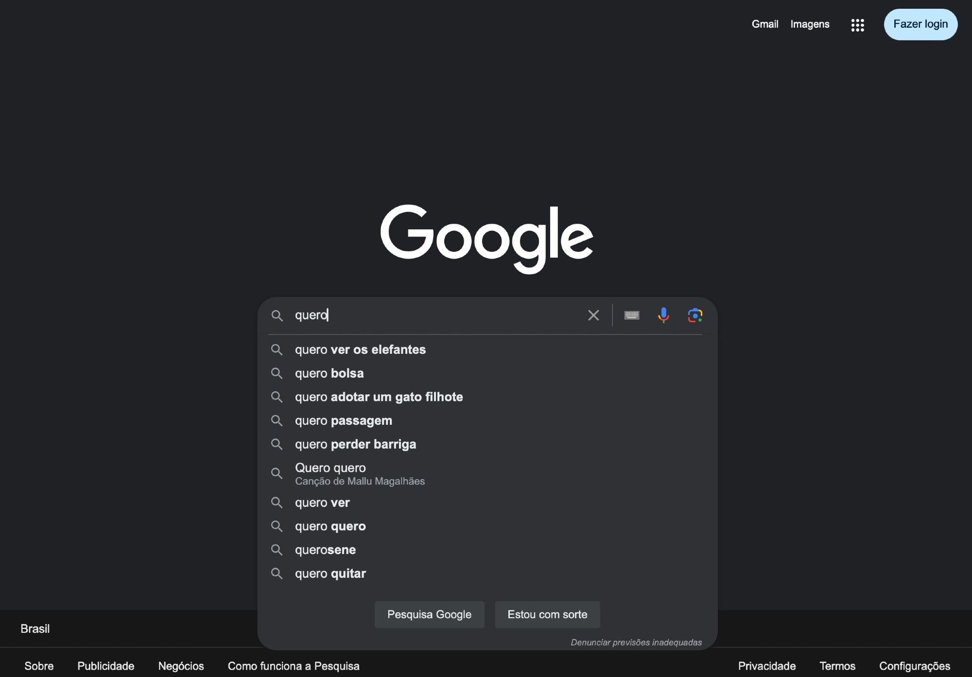Choose the lowercase 'quero quero' suggestion
The height and width of the screenshot is (677, 972).
486,526
